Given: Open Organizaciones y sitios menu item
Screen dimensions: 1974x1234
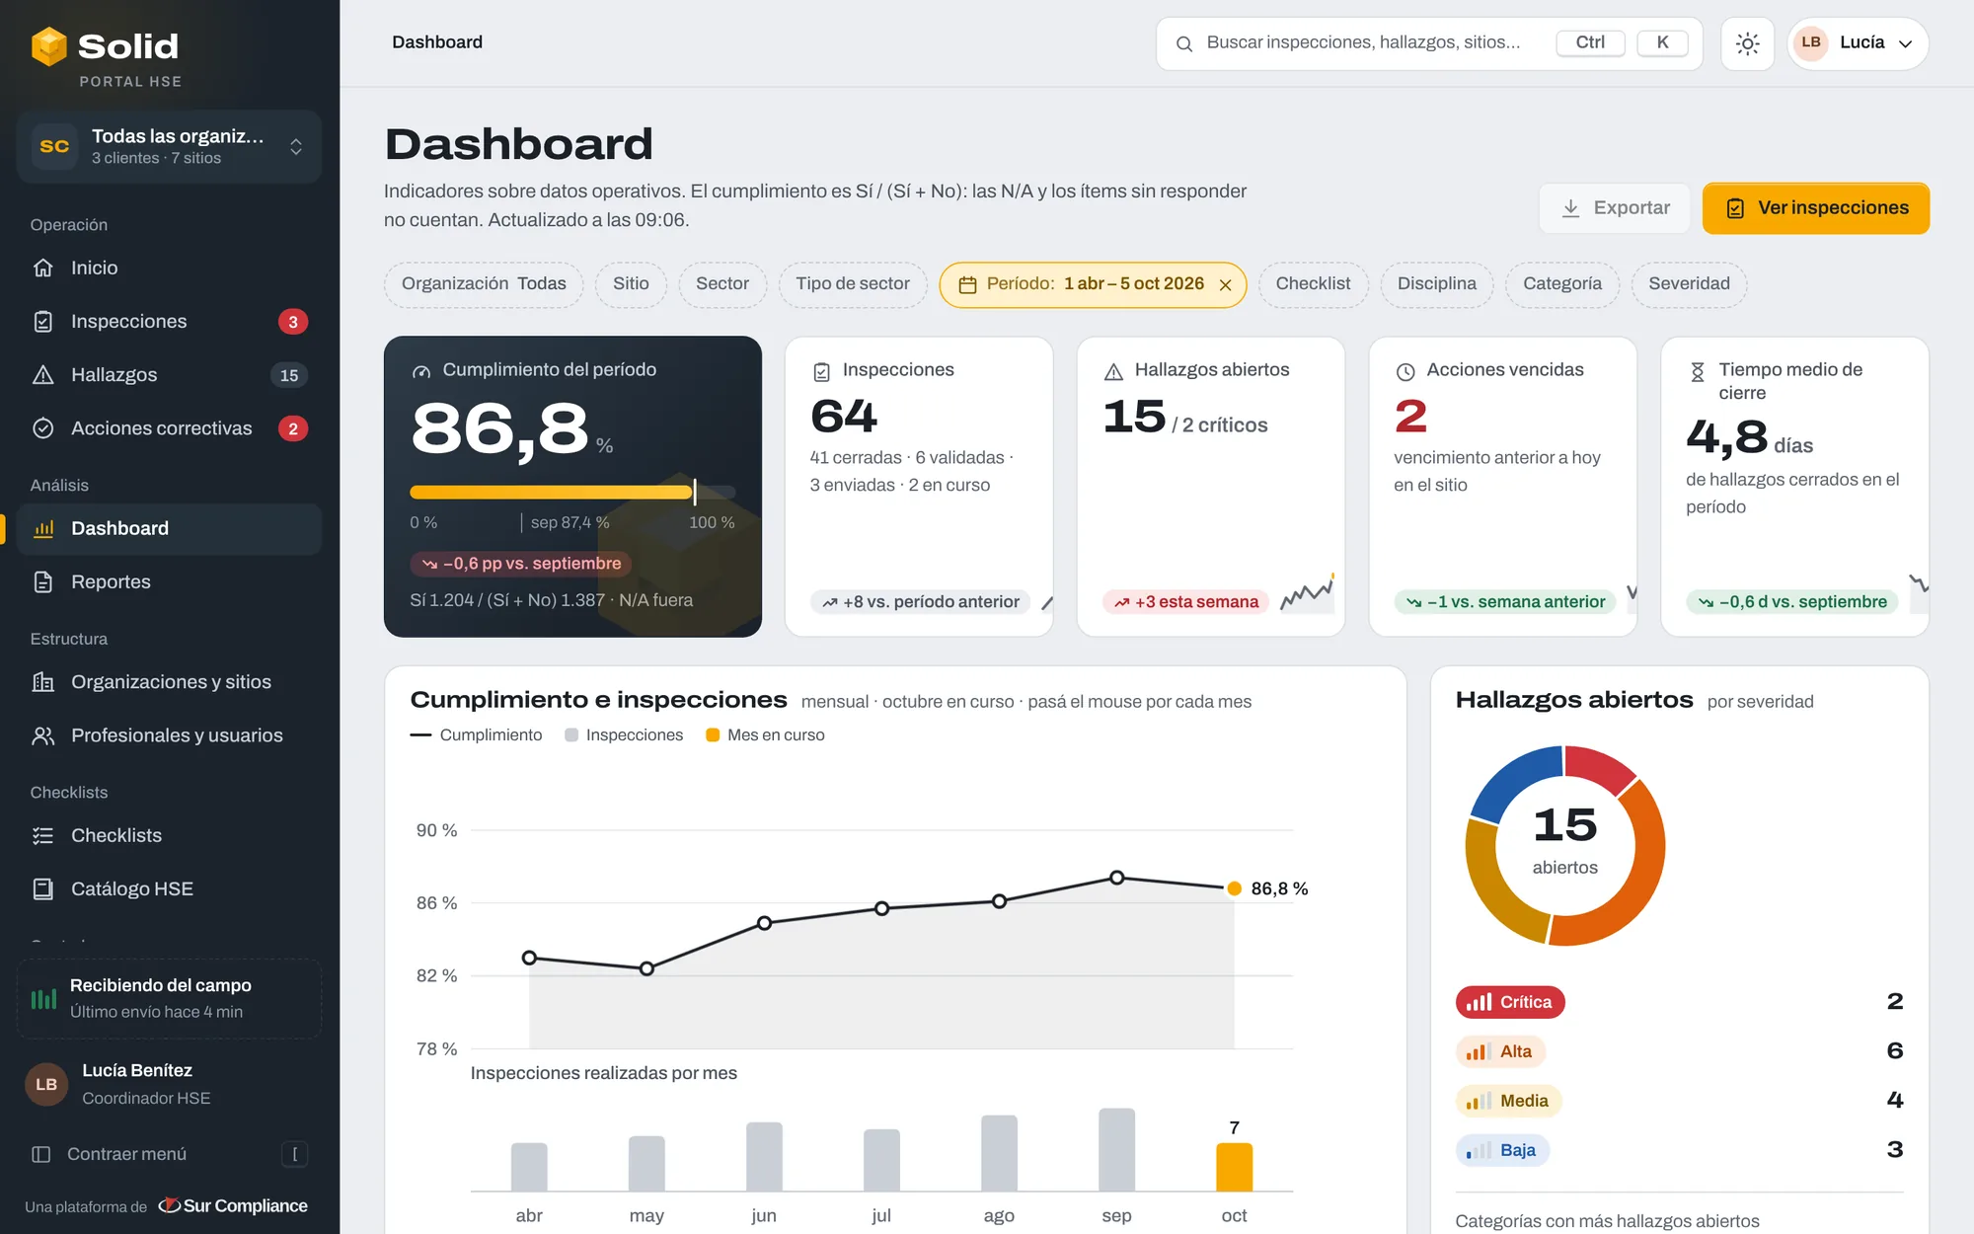Looking at the screenshot, I should point(169,682).
